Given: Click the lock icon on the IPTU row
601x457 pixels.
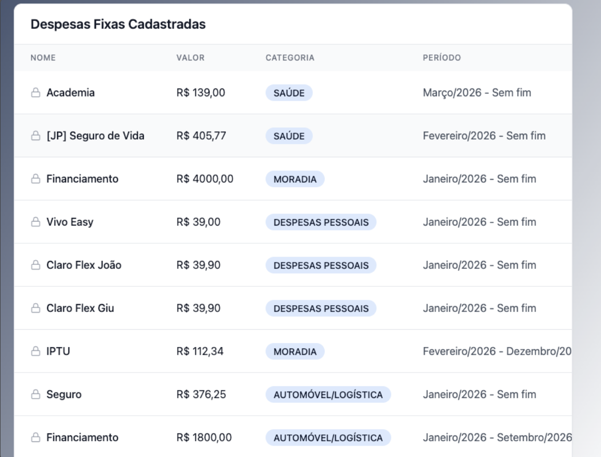Looking at the screenshot, I should click(x=35, y=352).
